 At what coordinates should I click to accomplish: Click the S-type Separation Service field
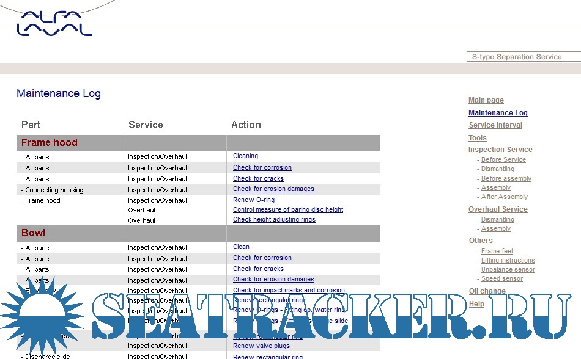523,57
